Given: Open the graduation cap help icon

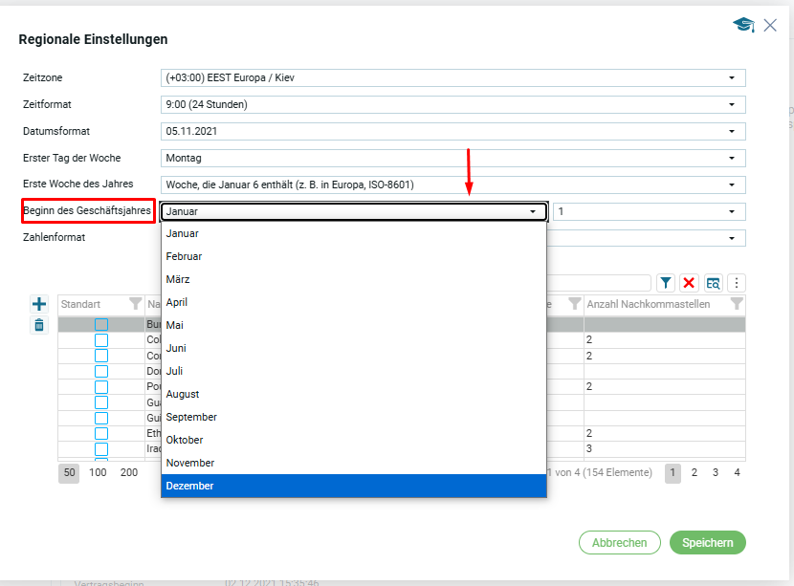Looking at the screenshot, I should (x=743, y=25).
